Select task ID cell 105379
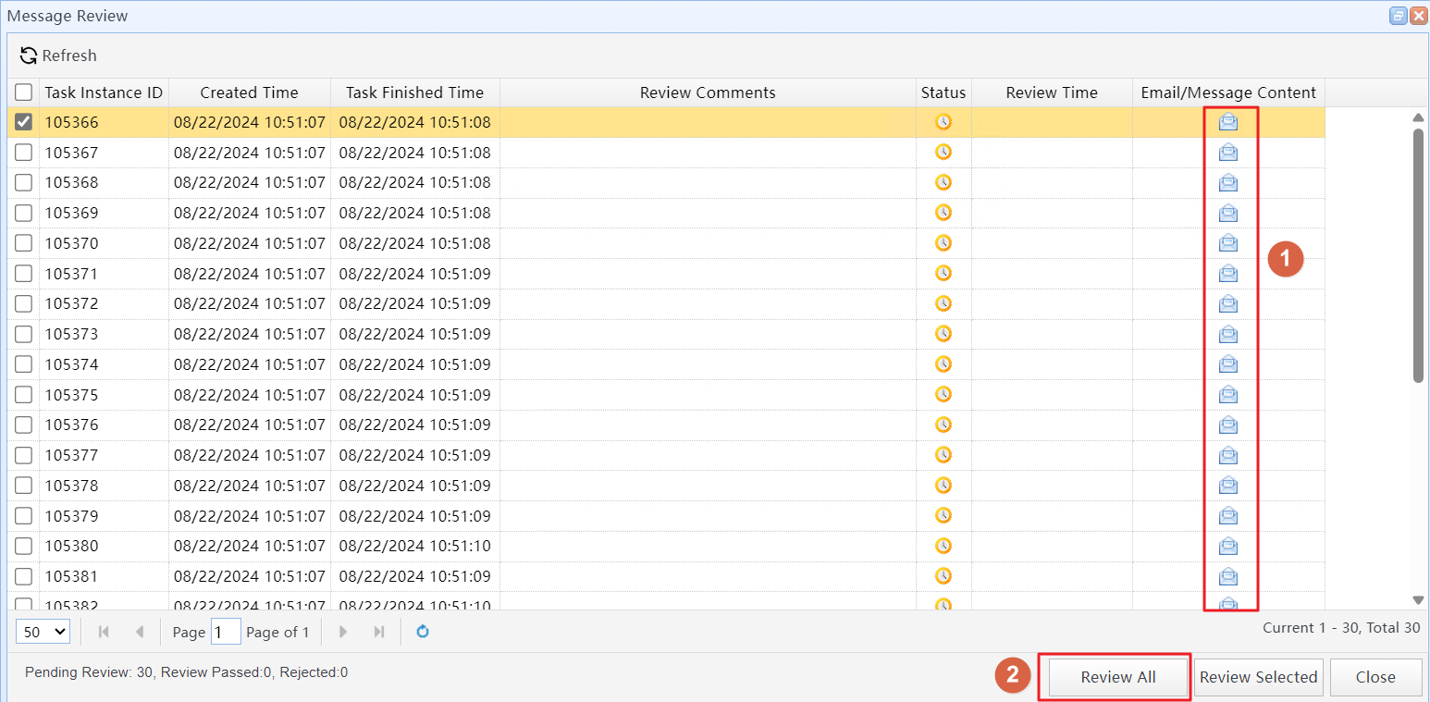This screenshot has width=1430, height=702. point(104,516)
